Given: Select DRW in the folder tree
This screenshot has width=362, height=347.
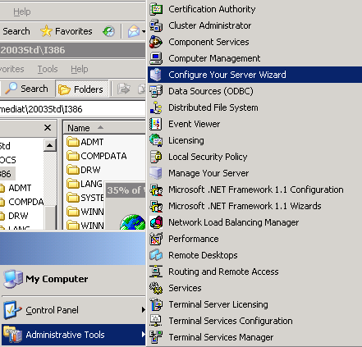Looking at the screenshot, I should [x=18, y=216].
